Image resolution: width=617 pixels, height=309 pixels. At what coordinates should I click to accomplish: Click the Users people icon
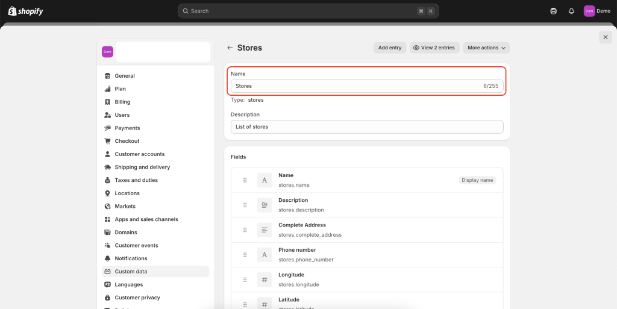tap(107, 115)
